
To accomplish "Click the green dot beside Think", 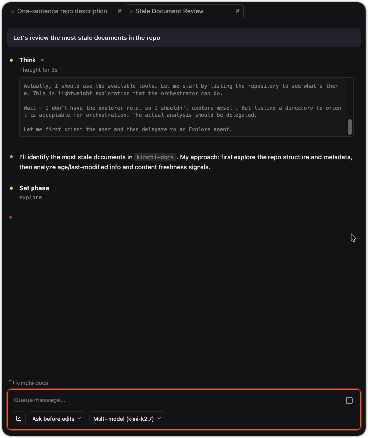I will click(11, 60).
